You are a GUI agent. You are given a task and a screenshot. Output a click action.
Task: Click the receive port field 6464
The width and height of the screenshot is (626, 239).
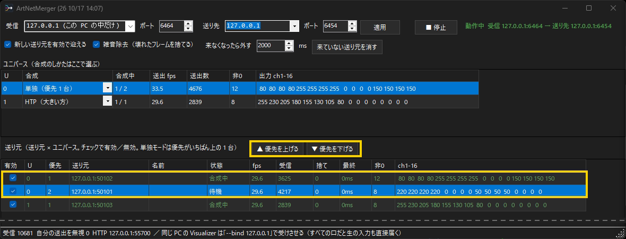click(172, 26)
